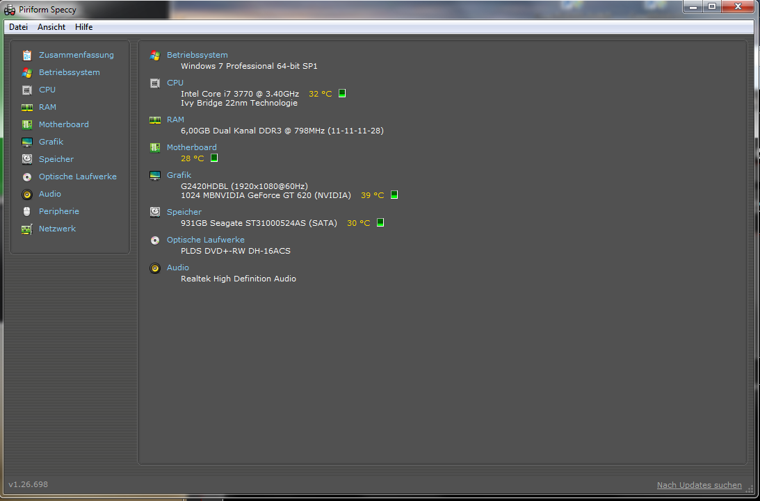Click the motherboard temperature indicator at 28 °C

[x=214, y=158]
